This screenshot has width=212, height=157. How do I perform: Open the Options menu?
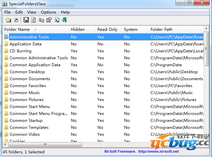tap(49, 12)
